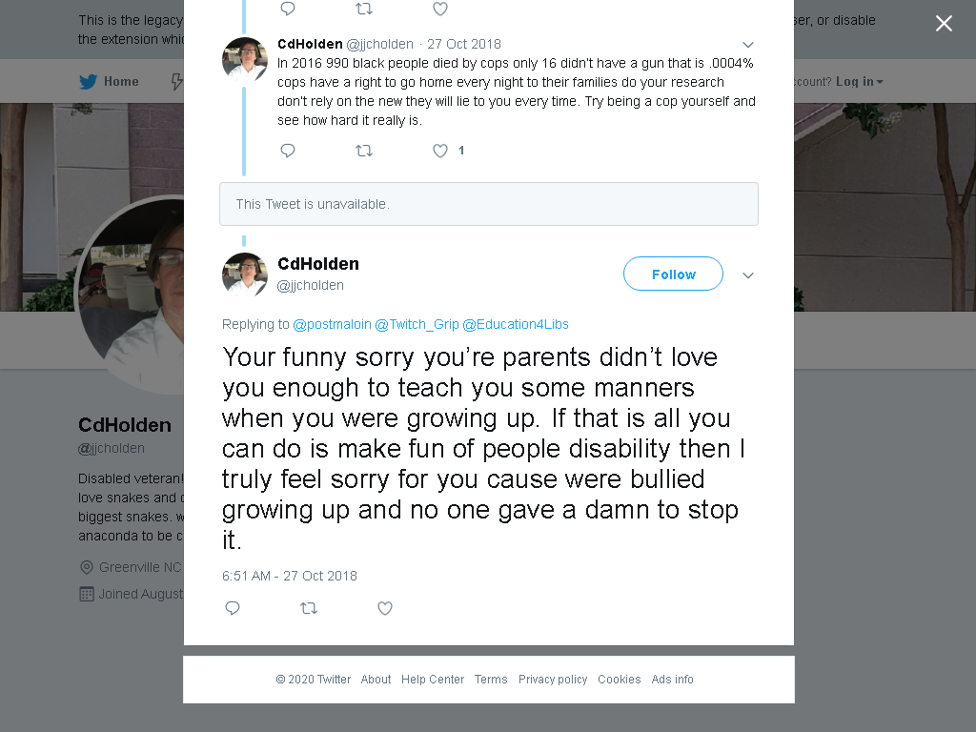Viewport: 976px width, 732px height.
Task: Expand options chevron beside the Follow button
Action: coord(748,275)
